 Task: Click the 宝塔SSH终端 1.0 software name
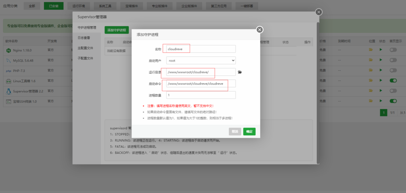tap(25, 101)
